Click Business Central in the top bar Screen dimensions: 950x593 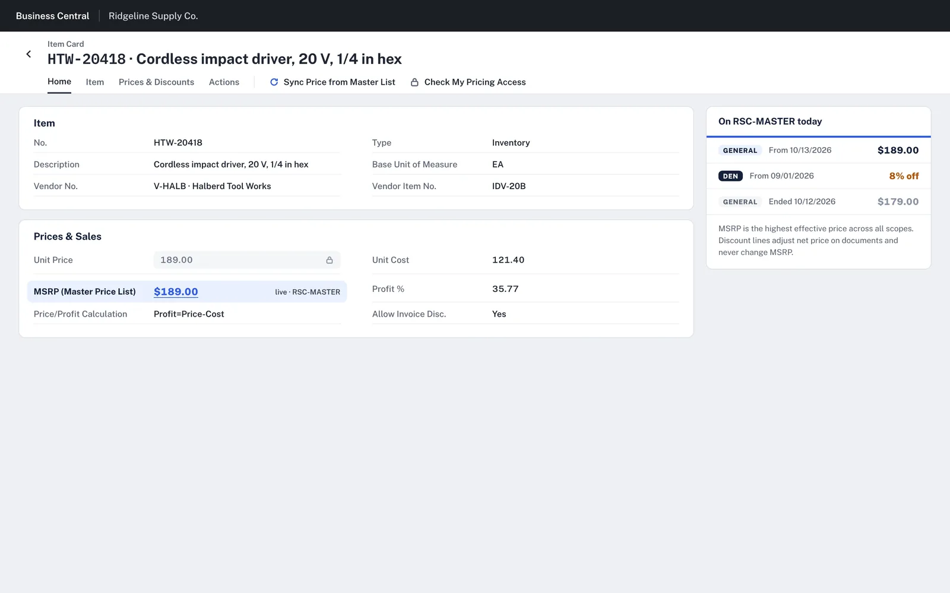52,16
